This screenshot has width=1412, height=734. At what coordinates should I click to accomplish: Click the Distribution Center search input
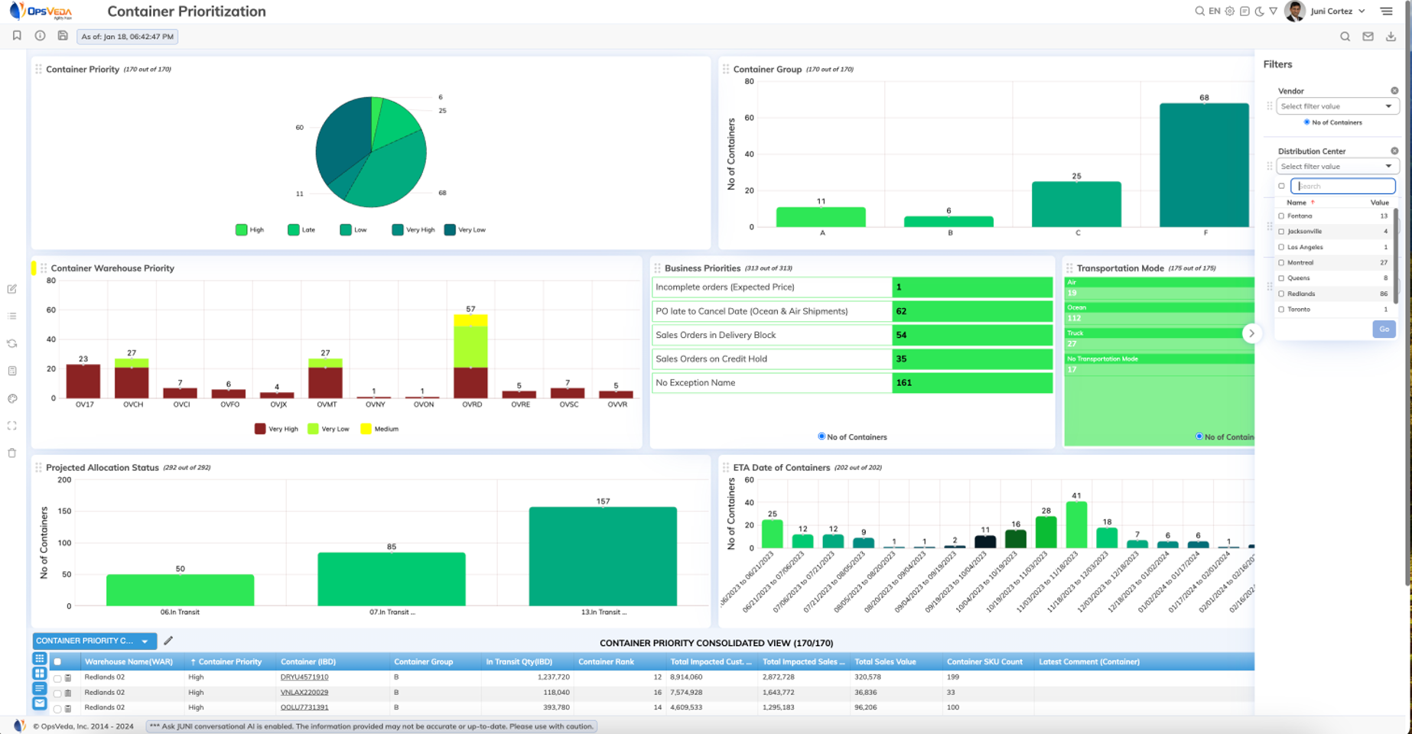tap(1342, 186)
